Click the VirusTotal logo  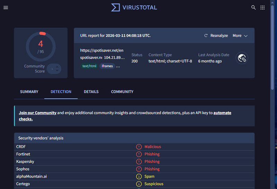(134, 8)
